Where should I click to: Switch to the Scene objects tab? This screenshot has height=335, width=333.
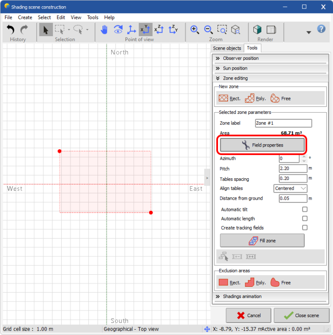[227, 48]
